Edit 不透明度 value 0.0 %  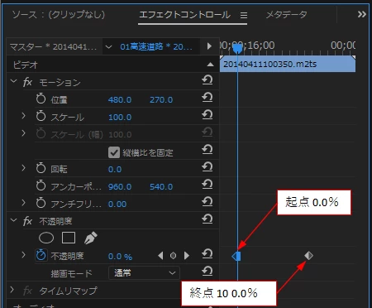click(120, 257)
